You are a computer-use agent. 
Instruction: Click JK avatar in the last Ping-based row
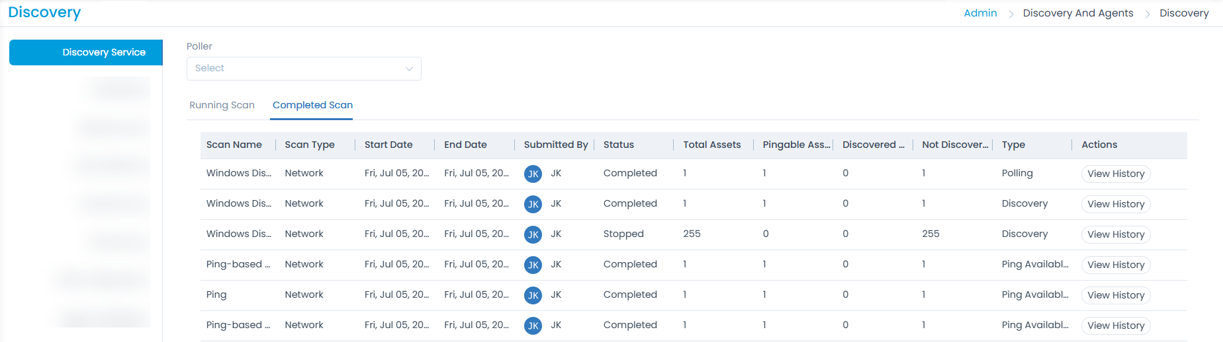(533, 325)
